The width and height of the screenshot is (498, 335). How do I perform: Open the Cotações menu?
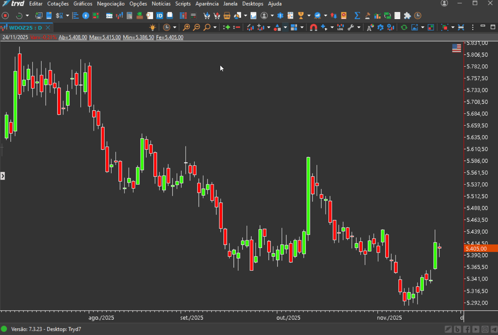point(58,4)
